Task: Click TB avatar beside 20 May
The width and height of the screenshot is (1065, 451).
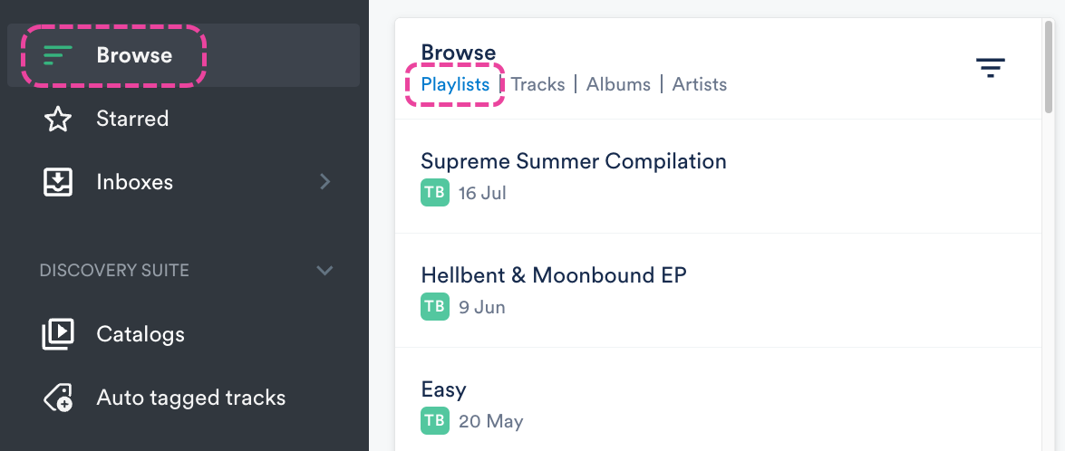Action: click(435, 421)
